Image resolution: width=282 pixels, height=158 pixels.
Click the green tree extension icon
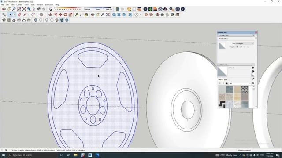coord(150,9)
